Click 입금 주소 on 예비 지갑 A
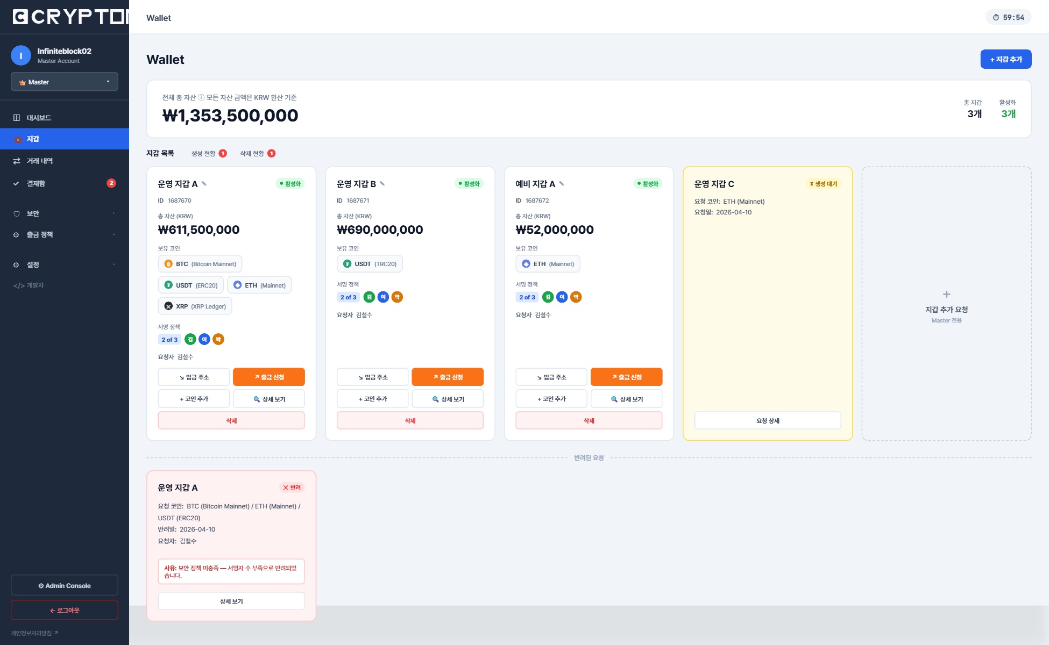Image resolution: width=1049 pixels, height=645 pixels. (x=551, y=377)
